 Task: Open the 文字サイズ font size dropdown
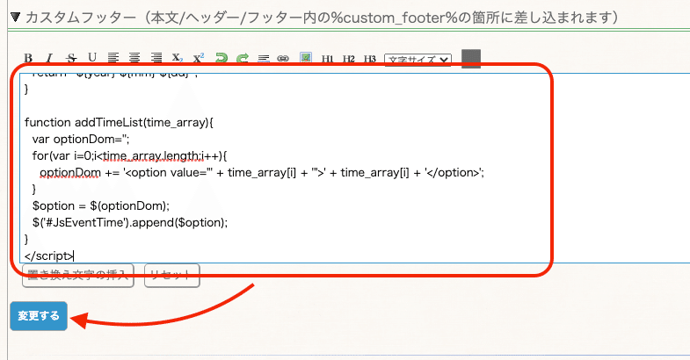(x=418, y=60)
